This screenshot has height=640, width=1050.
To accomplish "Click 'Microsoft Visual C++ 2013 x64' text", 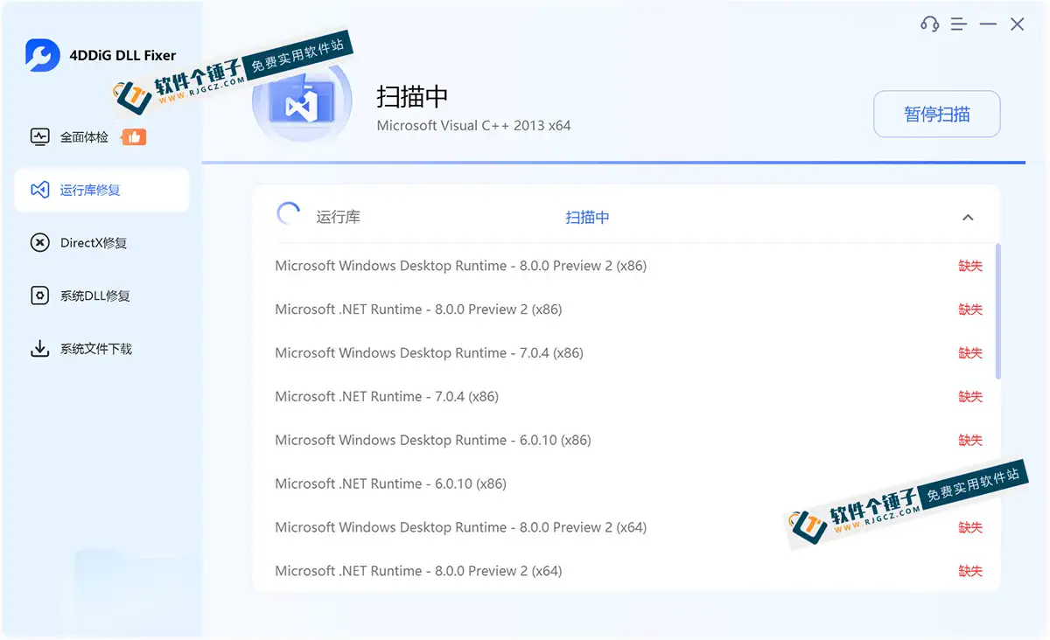I will [473, 126].
